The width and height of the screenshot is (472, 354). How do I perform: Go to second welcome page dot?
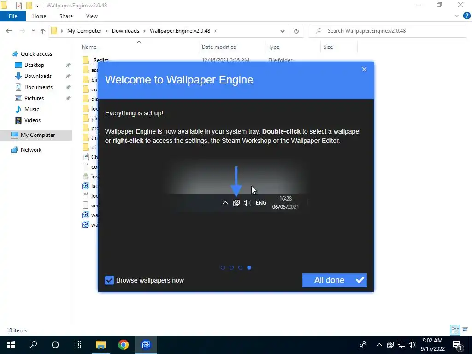pos(231,268)
